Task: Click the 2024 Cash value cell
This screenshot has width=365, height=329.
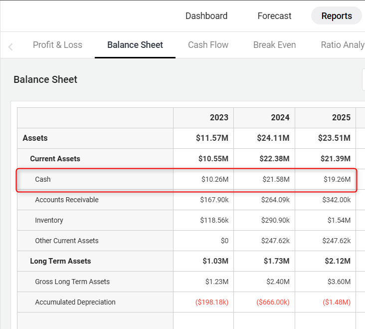Action: (276, 179)
